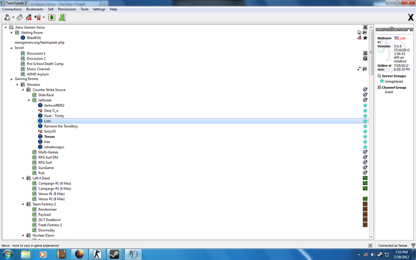416x260 pixels.
Task: Click the Doomsday channel icon
Action: pos(34,230)
